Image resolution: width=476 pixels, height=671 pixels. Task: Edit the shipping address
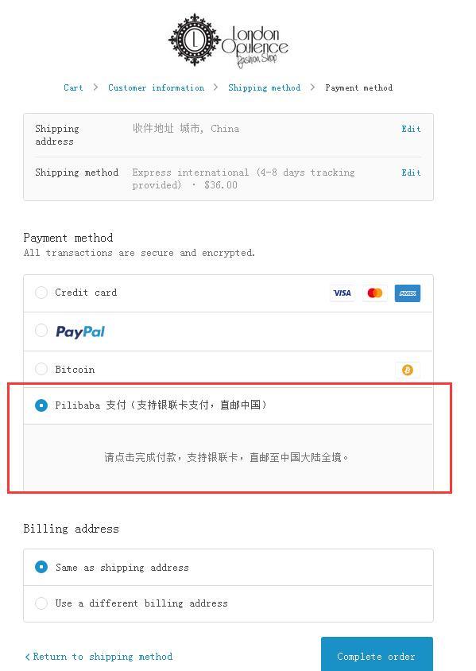(411, 129)
